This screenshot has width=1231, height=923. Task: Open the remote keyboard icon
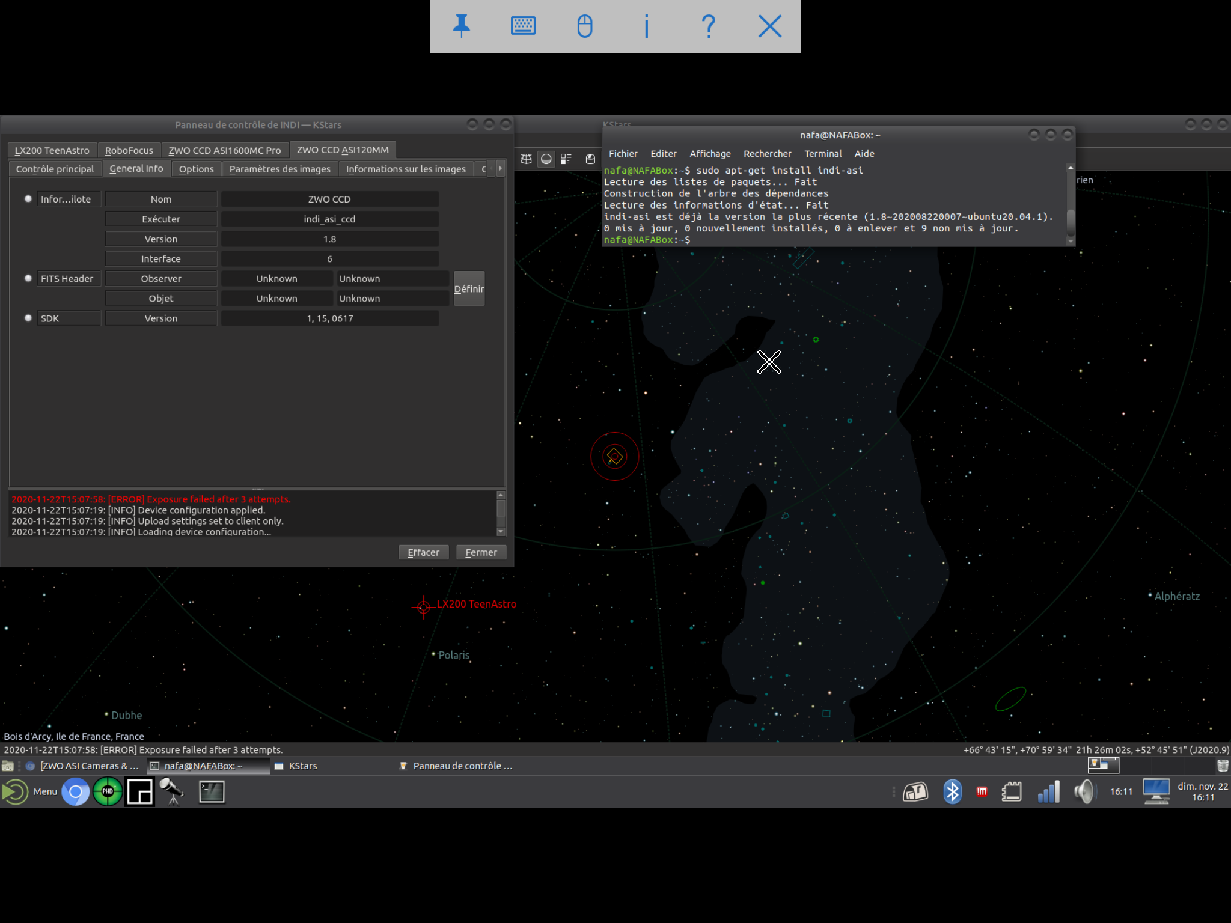(x=523, y=26)
